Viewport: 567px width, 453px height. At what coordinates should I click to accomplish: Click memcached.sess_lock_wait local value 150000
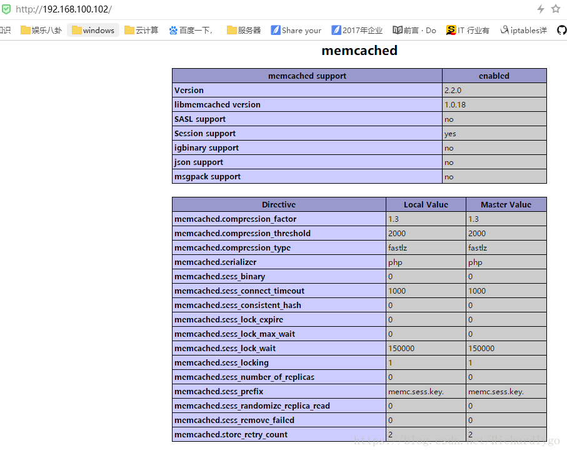(401, 349)
